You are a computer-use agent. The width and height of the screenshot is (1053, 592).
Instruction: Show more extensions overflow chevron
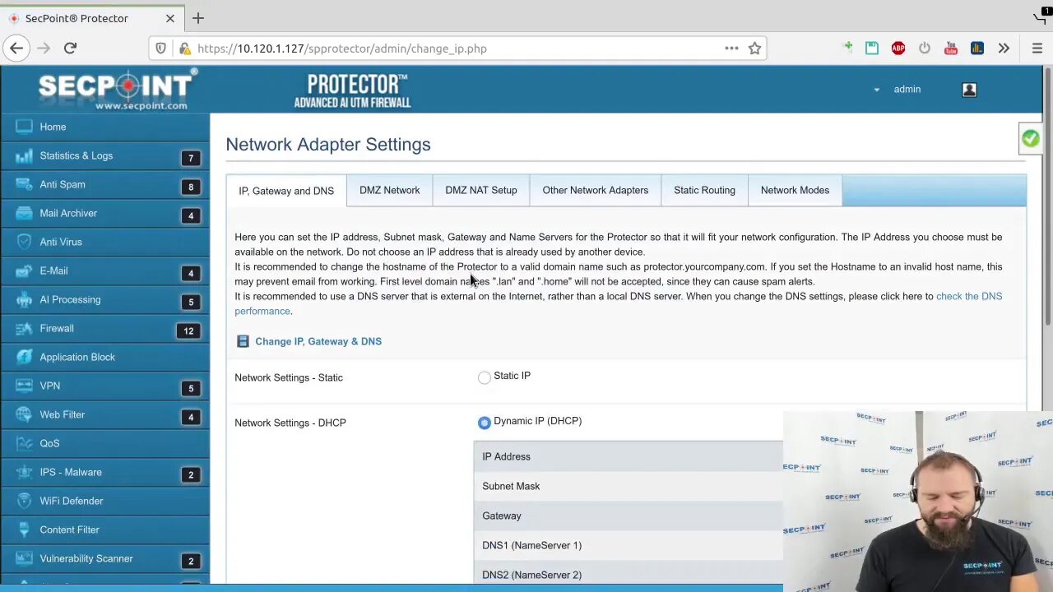click(x=1004, y=49)
